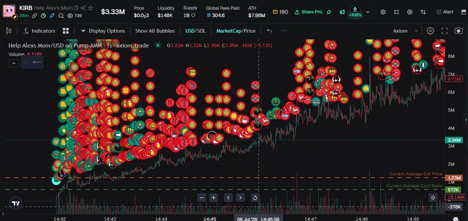This screenshot has width=468, height=221.
Task: Click the up-down arrows swap icon
Action: [x=423, y=12]
